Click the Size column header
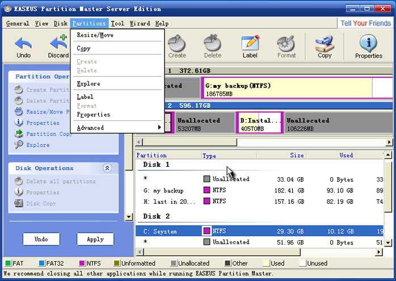396x281 pixels. pyautogui.click(x=281, y=155)
